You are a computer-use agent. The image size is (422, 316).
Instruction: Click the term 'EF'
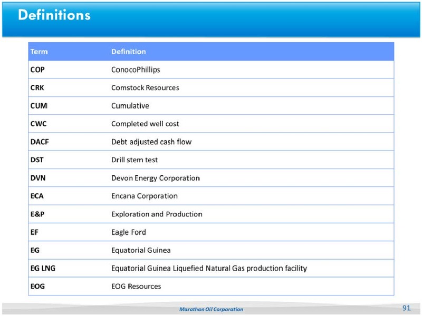[34, 232]
